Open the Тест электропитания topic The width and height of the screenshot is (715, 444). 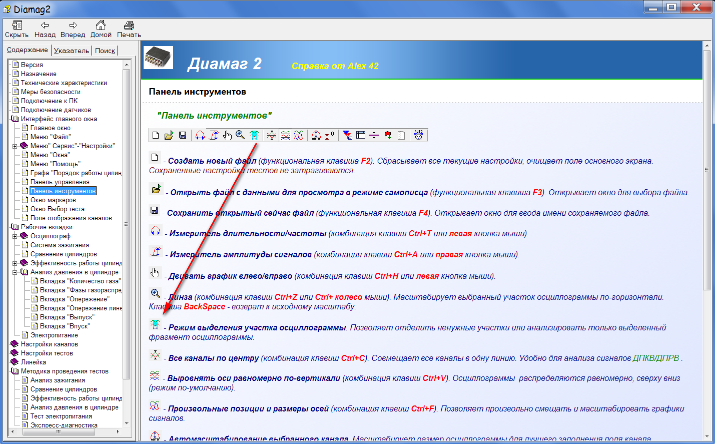(x=61, y=416)
